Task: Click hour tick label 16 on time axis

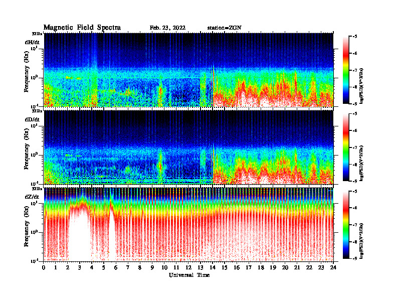Action: 237,268
